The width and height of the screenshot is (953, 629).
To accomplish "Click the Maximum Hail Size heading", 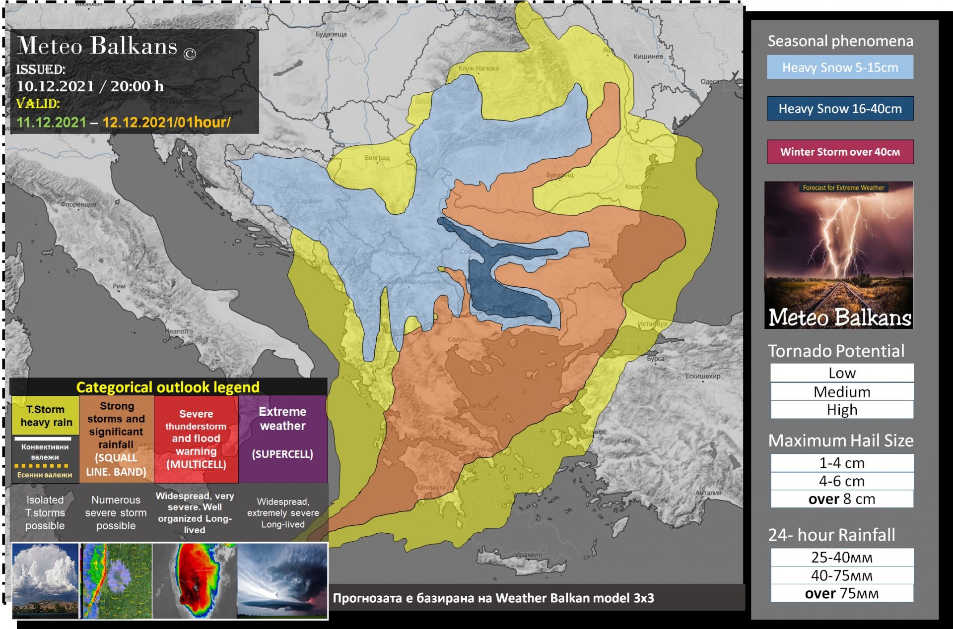I will 841,440.
